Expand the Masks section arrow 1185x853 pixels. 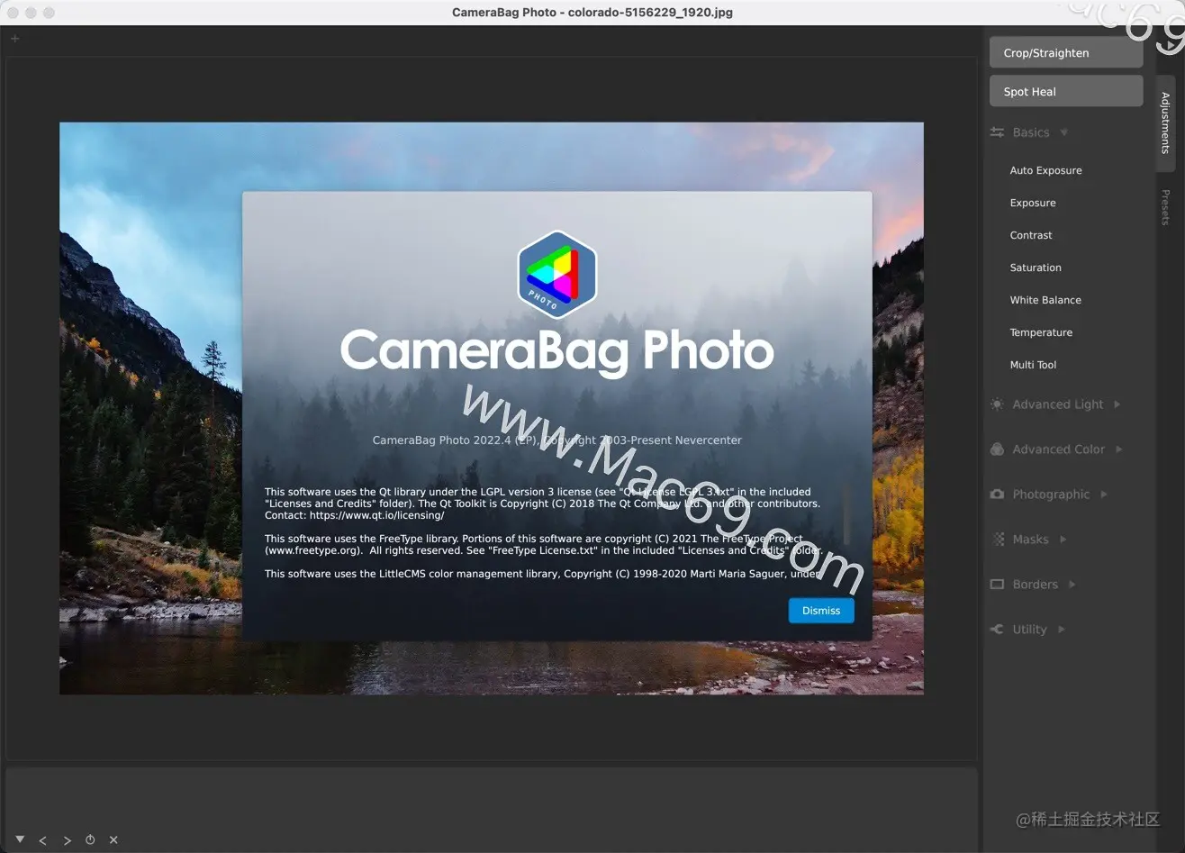coord(1063,540)
